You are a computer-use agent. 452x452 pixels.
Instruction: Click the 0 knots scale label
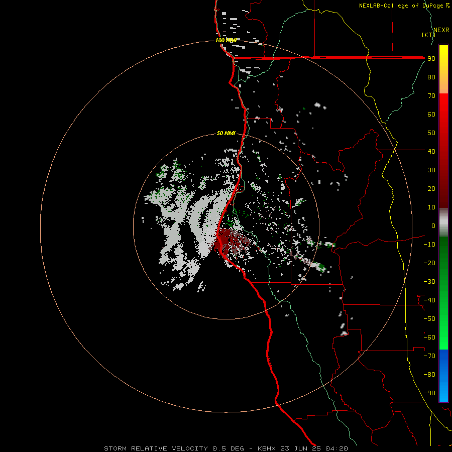[x=433, y=225]
